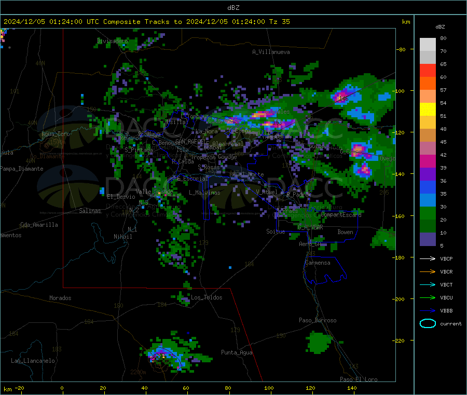Viewport: 467px width, 395px height.
Task: Select the red 60-65 dBZ swatch
Action: [x=428, y=71]
